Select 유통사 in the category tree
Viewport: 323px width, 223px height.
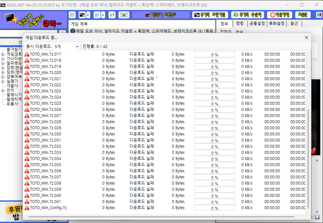(12, 104)
